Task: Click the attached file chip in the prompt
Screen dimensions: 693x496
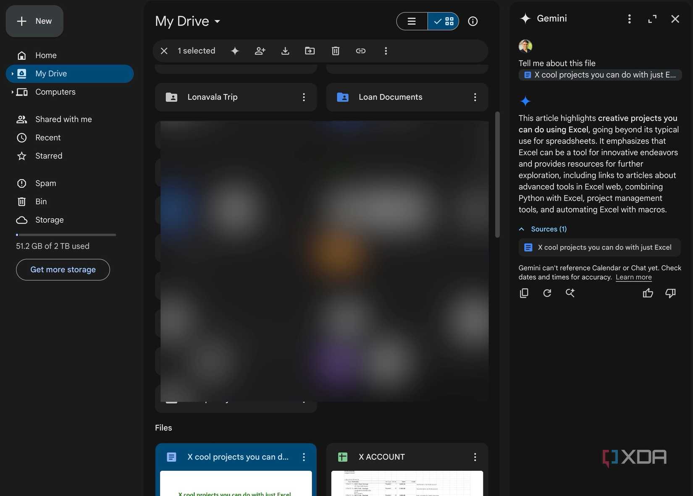Action: (x=600, y=75)
